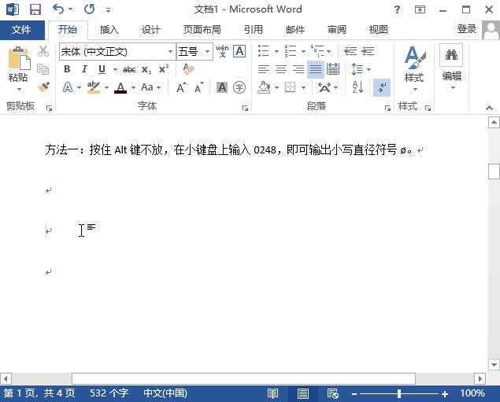
Task: Click the Save icon in quick access toolbar
Action: click(35, 9)
